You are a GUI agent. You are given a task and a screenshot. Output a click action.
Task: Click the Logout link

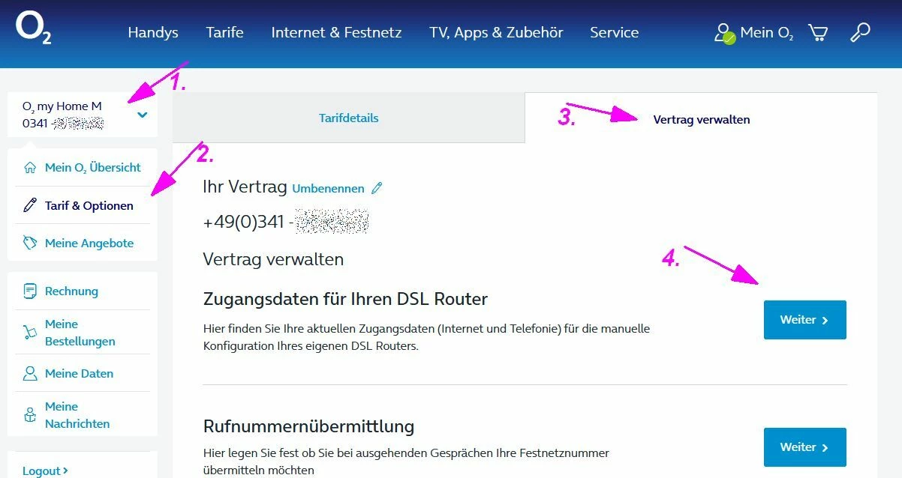45,471
